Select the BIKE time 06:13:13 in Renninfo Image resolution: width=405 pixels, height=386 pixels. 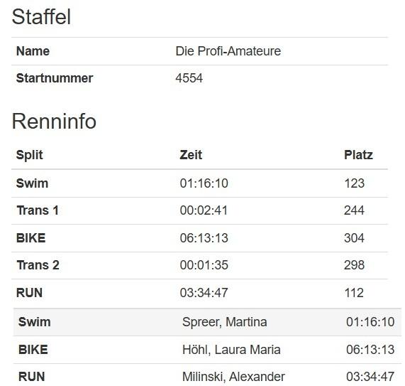pos(204,238)
